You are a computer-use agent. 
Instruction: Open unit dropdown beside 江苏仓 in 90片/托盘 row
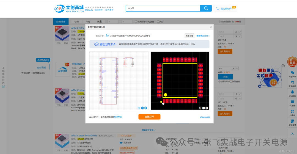click(238, 32)
